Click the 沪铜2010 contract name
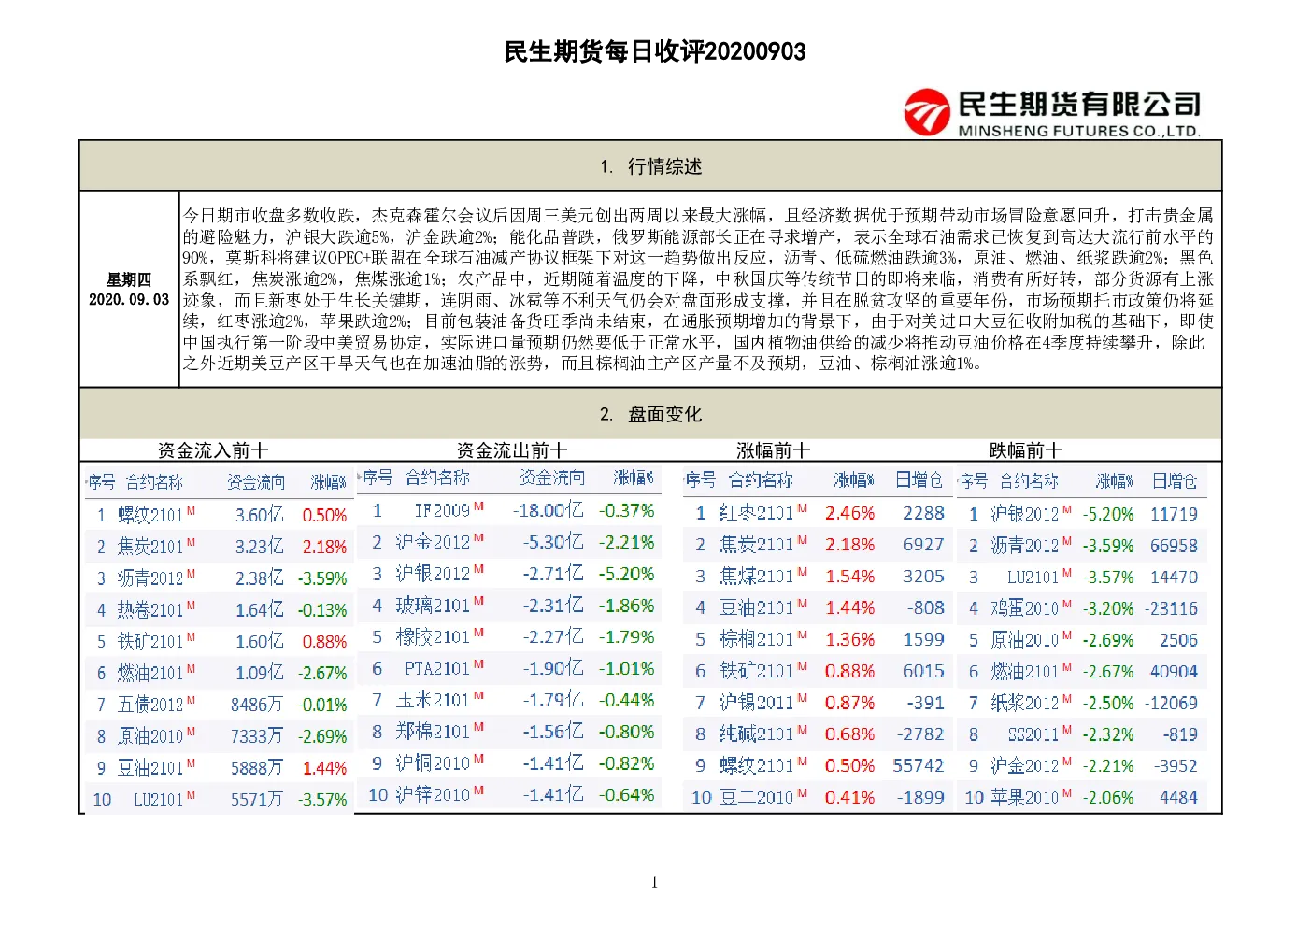The height and width of the screenshot is (927, 1311). pos(433,763)
